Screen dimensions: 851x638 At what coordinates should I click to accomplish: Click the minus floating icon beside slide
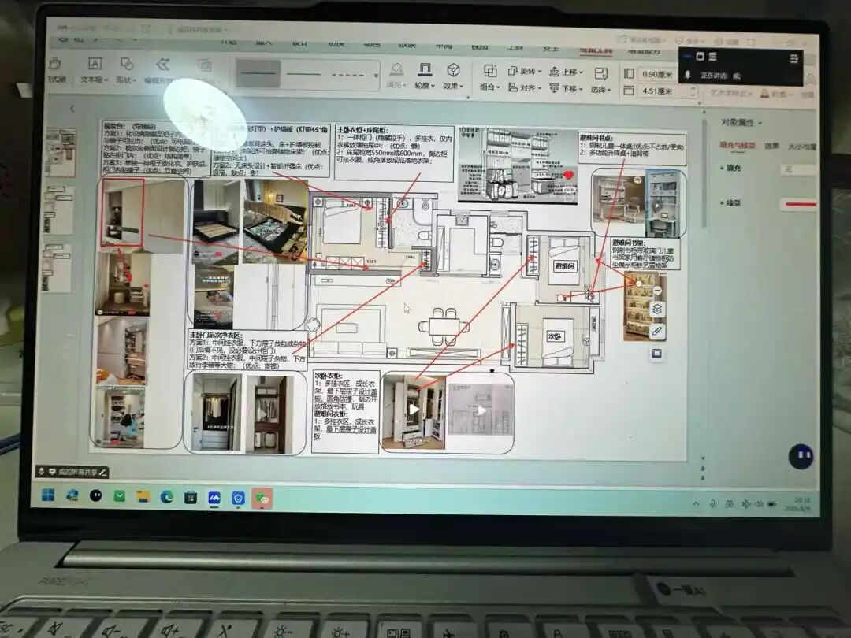coord(656,291)
